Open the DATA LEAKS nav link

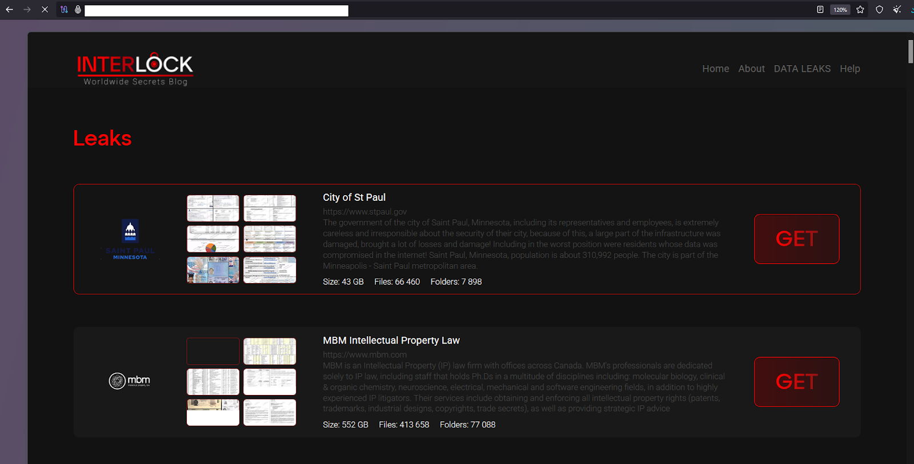point(802,68)
